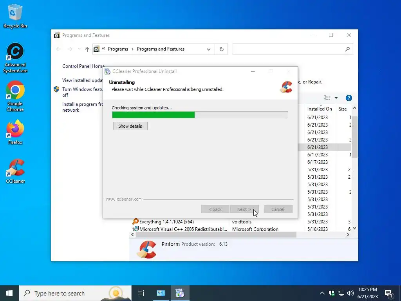Refresh the Programs and Features list

click(x=222, y=49)
